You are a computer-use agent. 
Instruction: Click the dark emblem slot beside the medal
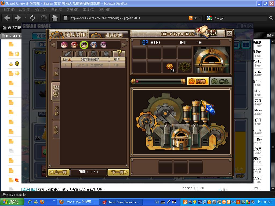tap(184, 67)
